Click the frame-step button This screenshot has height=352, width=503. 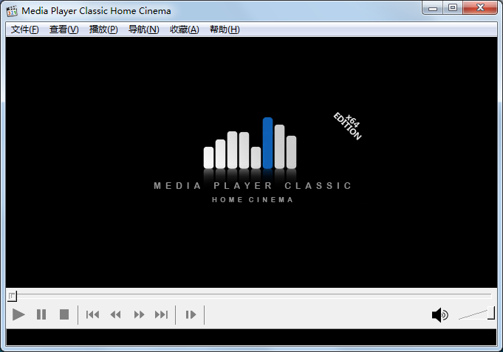tap(191, 315)
